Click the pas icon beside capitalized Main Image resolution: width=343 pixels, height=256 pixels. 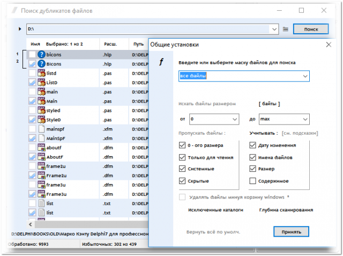tap(41, 101)
